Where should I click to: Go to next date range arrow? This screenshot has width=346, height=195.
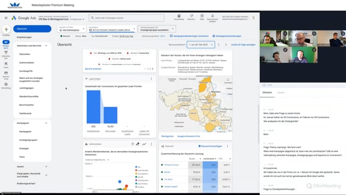coord(226,45)
